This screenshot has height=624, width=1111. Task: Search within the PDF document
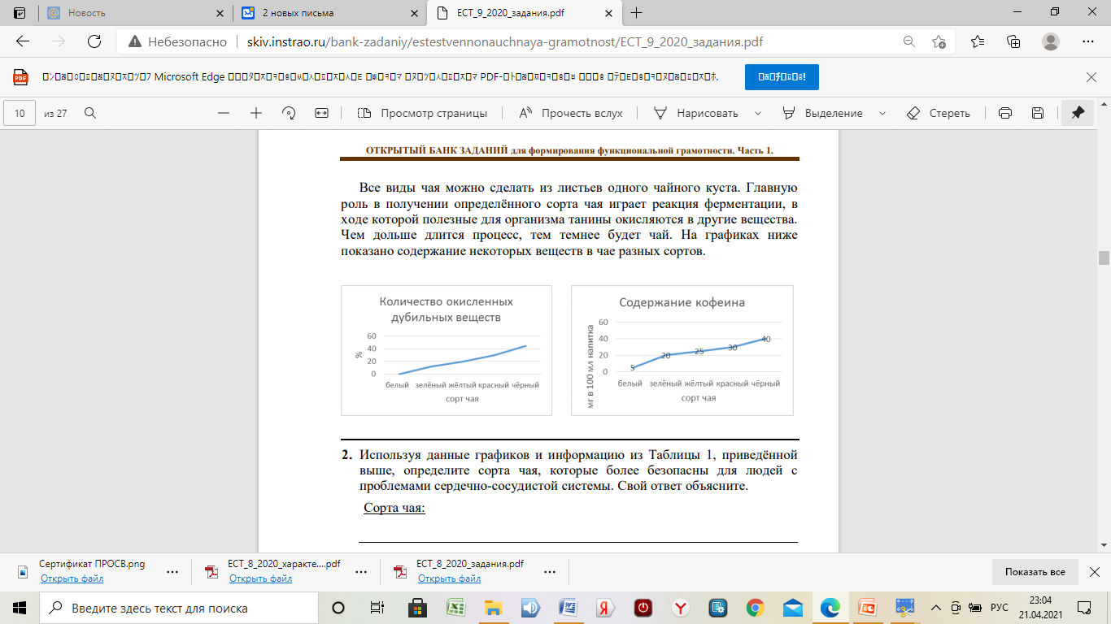[x=90, y=113]
